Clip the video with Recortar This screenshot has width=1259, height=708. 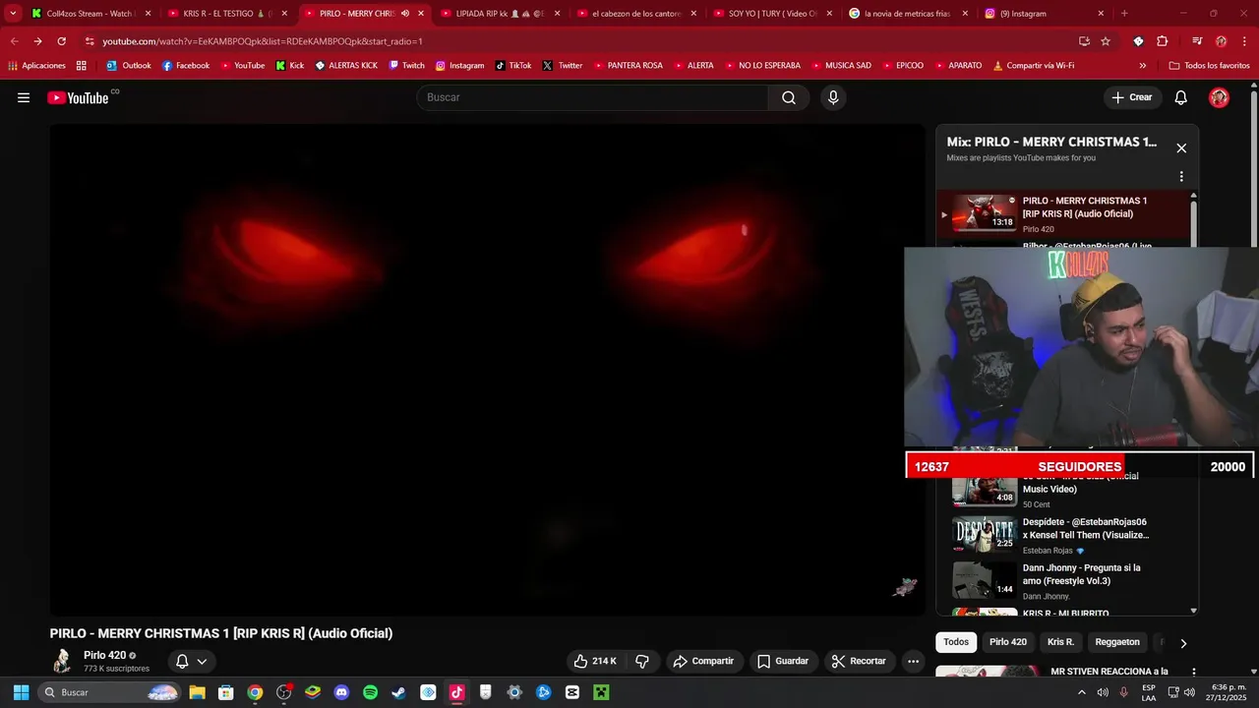860,661
